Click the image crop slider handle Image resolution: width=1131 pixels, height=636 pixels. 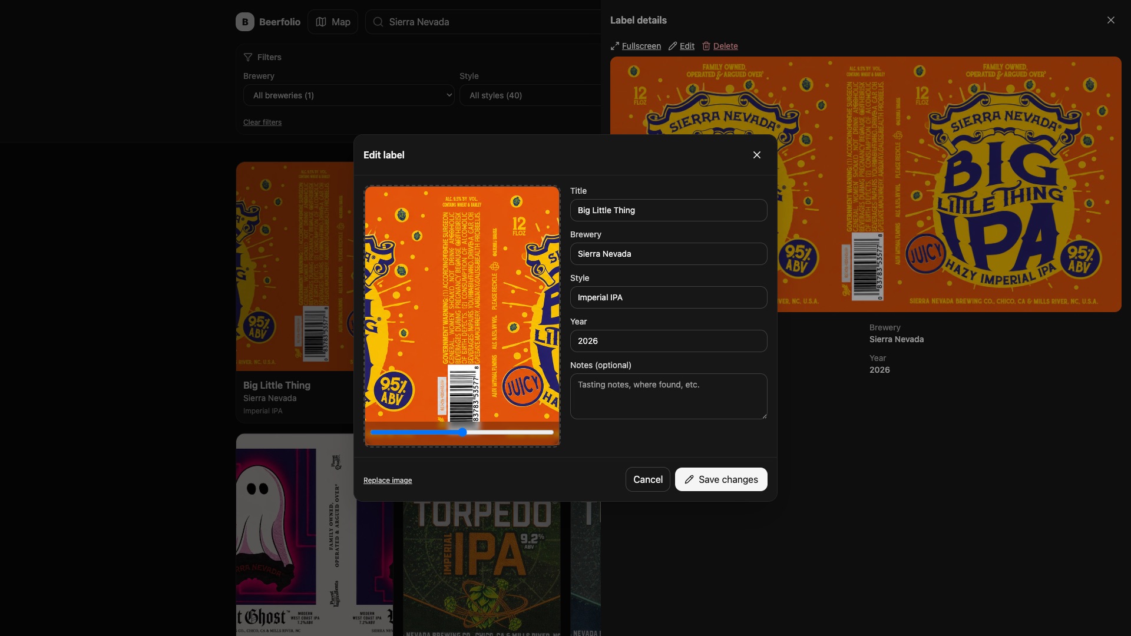[462, 432]
